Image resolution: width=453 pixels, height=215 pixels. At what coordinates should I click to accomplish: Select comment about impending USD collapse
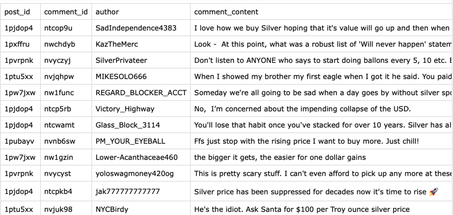point(302,109)
